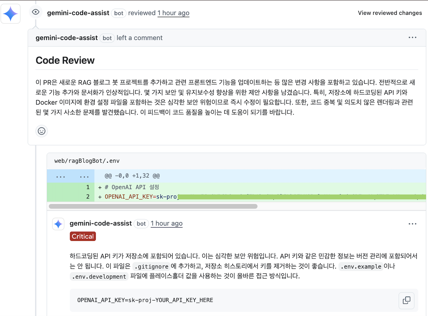Expand diff lines using the right ellipsis in hunk header
Screen dimensions: 428x316
(x=84, y=176)
